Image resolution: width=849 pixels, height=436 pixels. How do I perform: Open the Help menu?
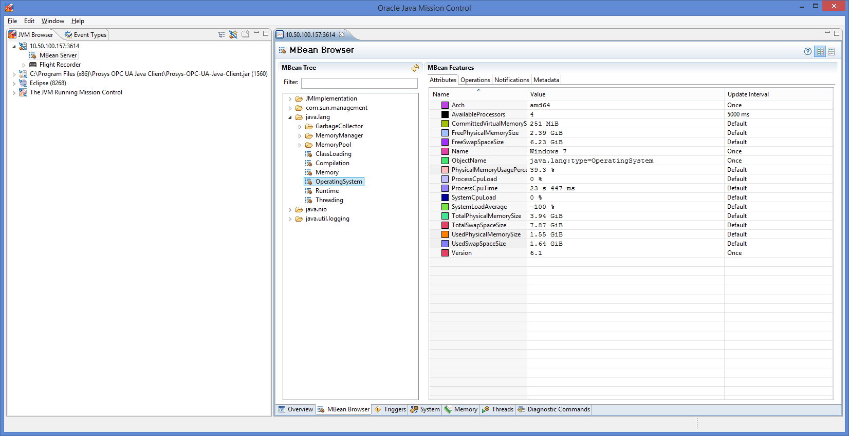78,21
